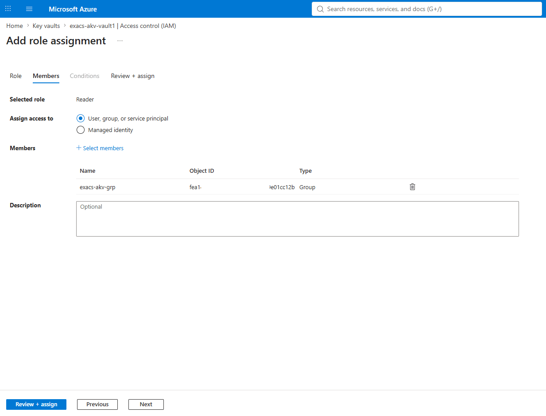Click the Next button
This screenshot has width=546, height=416.
146,404
